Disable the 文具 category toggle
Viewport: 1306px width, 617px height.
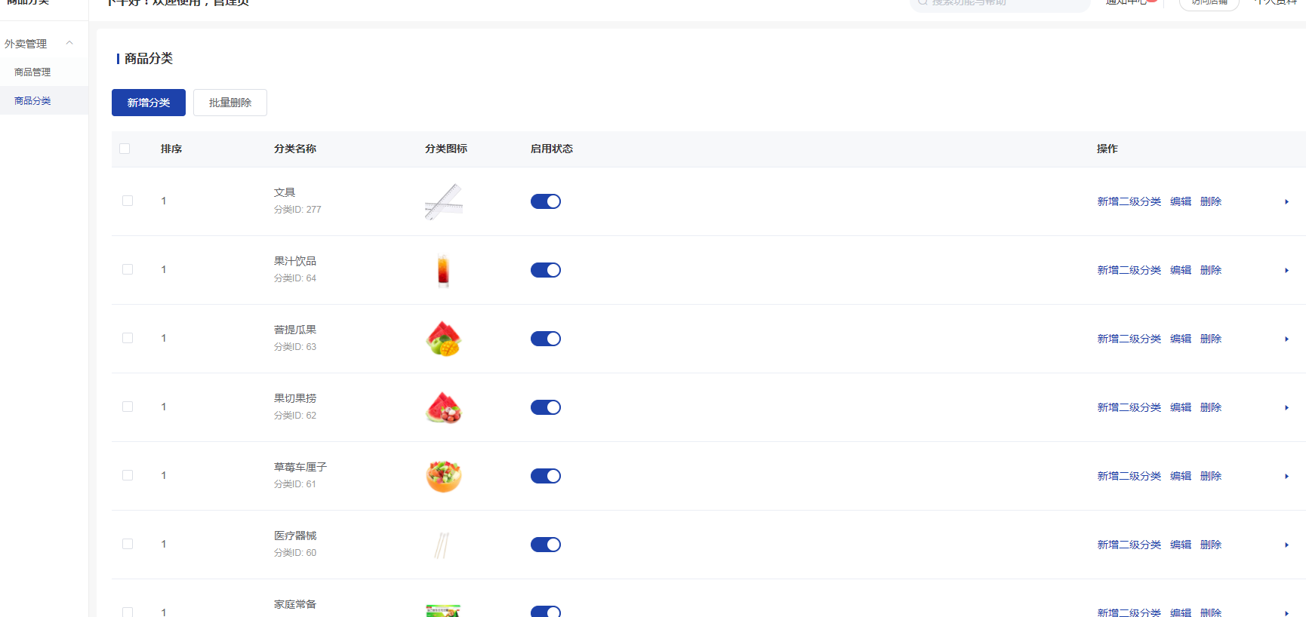545,201
